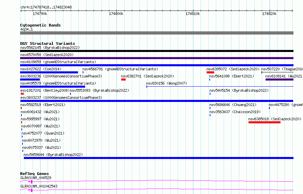Open the nsv6075337 (Wu2021) label
This screenshot has width=303, height=194.
(42, 147)
